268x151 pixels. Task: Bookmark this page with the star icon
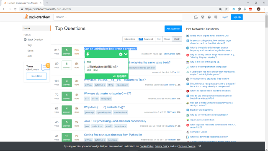(x=226, y=9)
